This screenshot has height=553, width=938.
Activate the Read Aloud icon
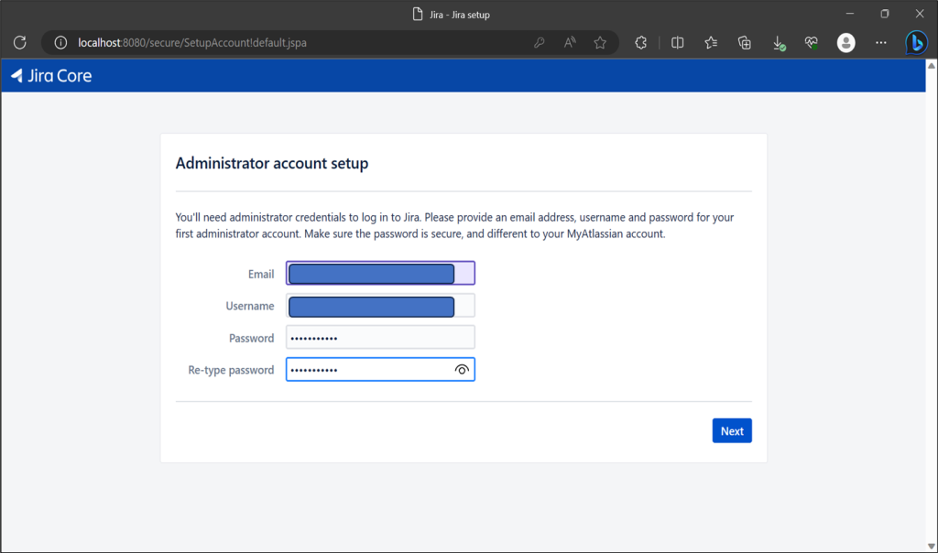[570, 42]
